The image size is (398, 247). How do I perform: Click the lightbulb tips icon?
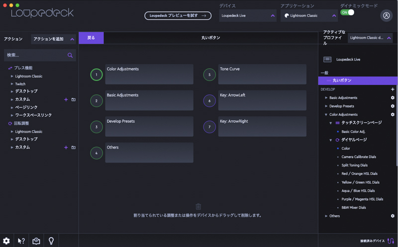point(51,241)
